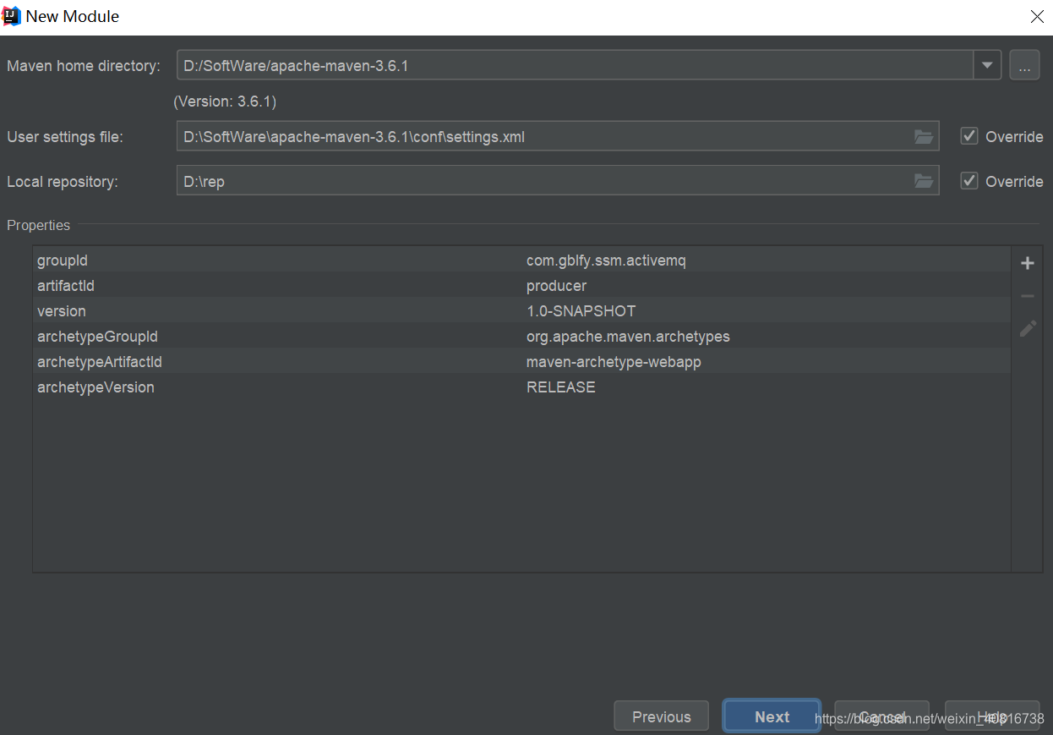Toggle Override for User settings file
1053x735 pixels.
(x=969, y=136)
